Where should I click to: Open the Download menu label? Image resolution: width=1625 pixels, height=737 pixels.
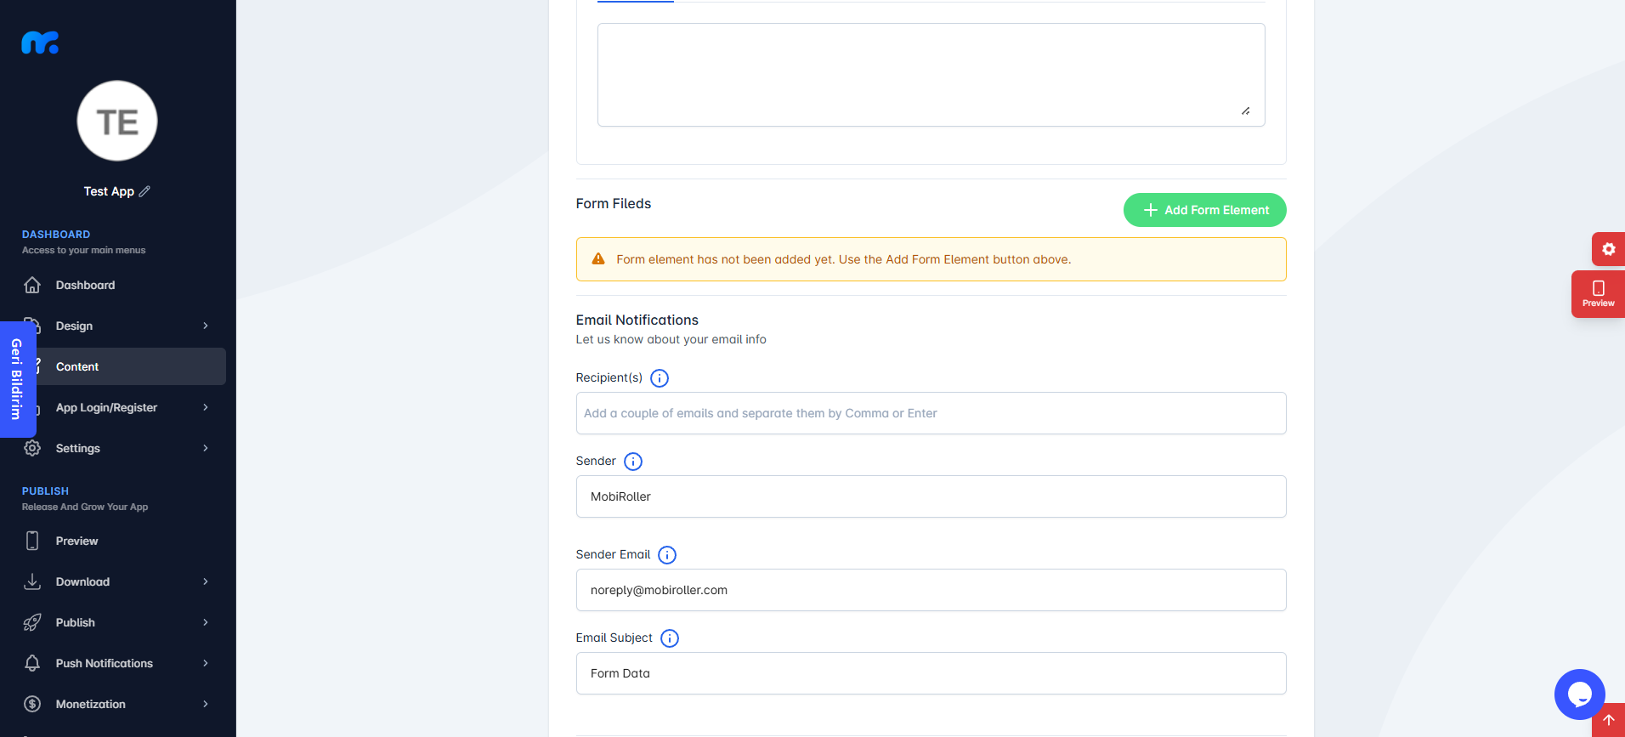(x=82, y=581)
